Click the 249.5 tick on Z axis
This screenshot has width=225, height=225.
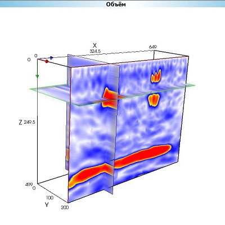(x=30, y=123)
